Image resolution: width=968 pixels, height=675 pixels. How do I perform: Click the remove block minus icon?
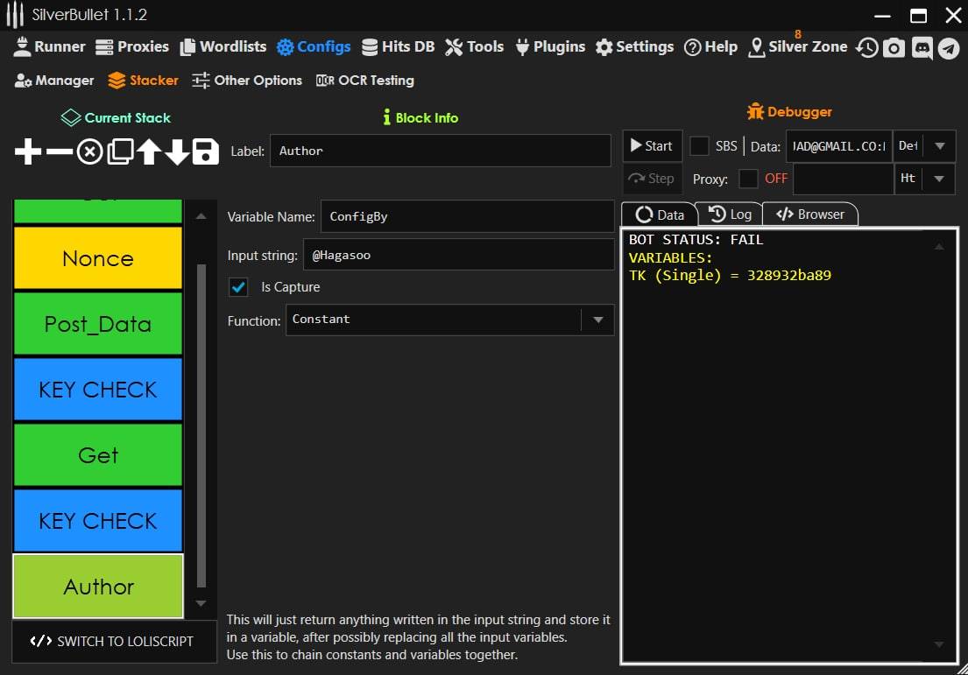point(59,152)
